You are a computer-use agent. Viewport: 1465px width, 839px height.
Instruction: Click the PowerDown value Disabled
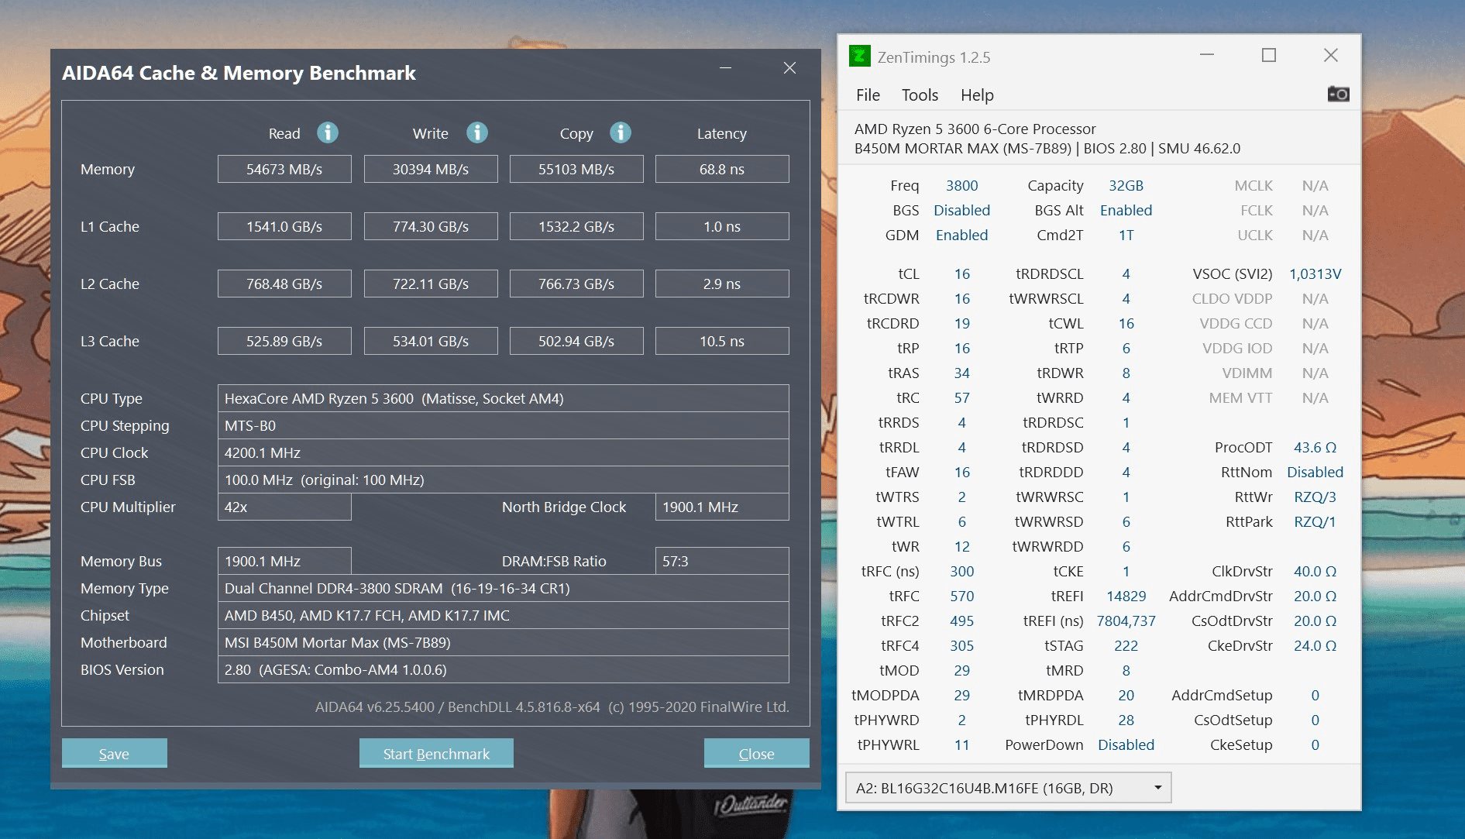[x=1126, y=744]
